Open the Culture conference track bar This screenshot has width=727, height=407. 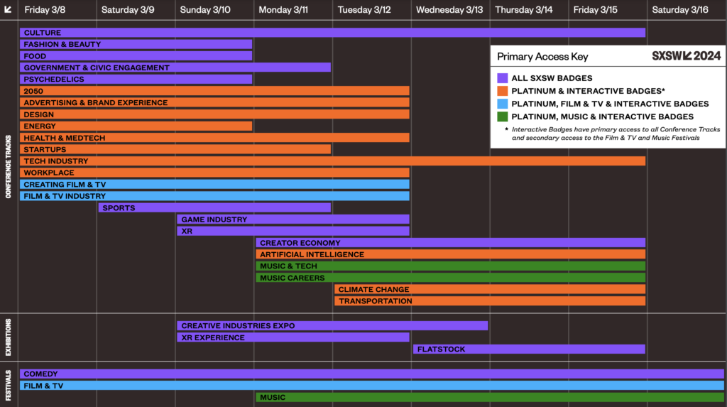click(332, 33)
